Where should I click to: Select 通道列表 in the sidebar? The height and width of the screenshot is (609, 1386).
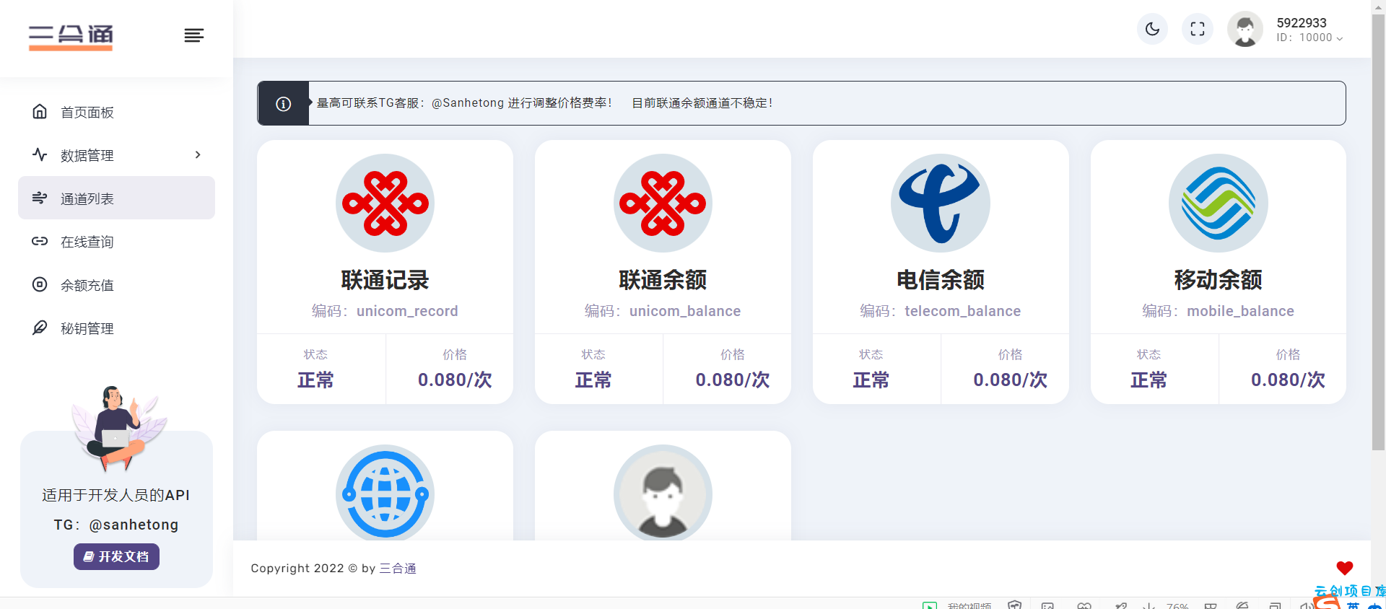tap(116, 198)
